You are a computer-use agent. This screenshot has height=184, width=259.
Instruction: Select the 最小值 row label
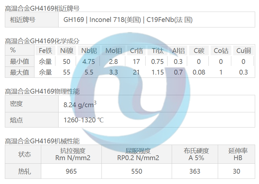point(20,61)
